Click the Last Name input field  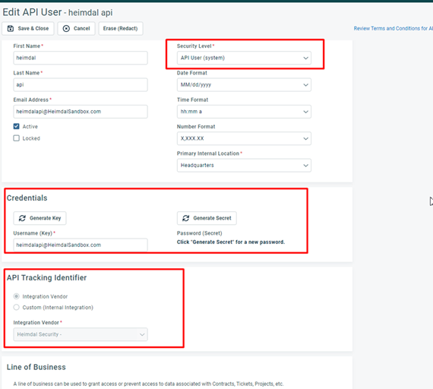point(81,85)
